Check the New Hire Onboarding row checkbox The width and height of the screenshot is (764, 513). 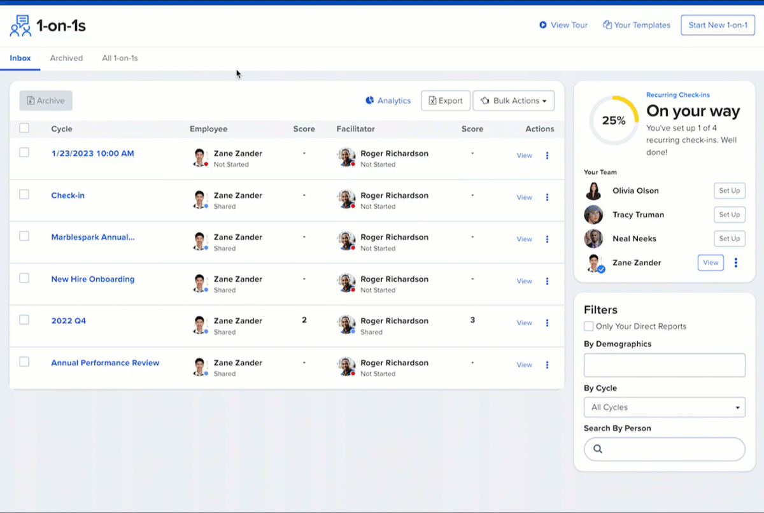point(24,278)
